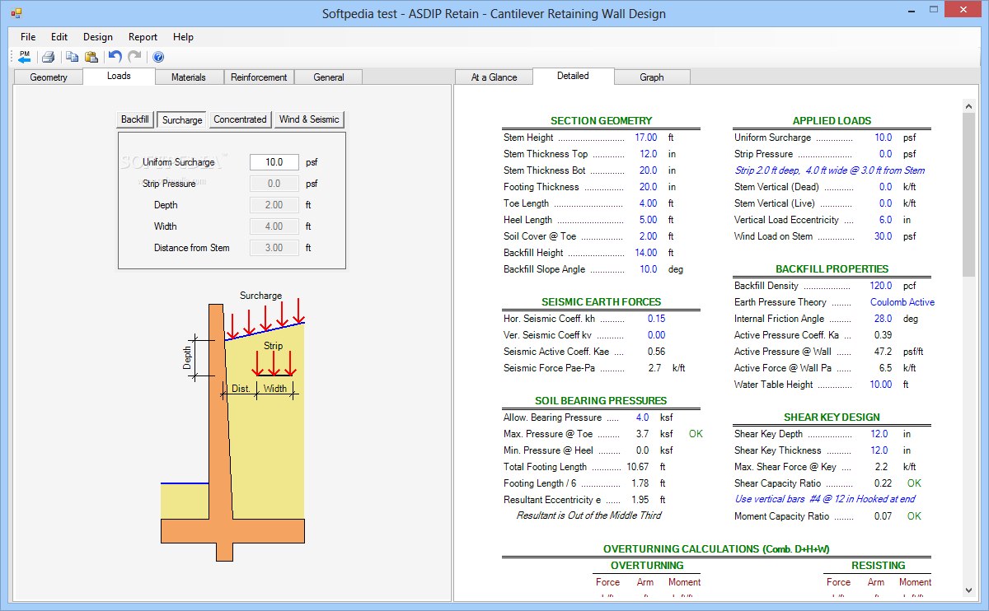Click the Print toolbar icon

[48, 57]
